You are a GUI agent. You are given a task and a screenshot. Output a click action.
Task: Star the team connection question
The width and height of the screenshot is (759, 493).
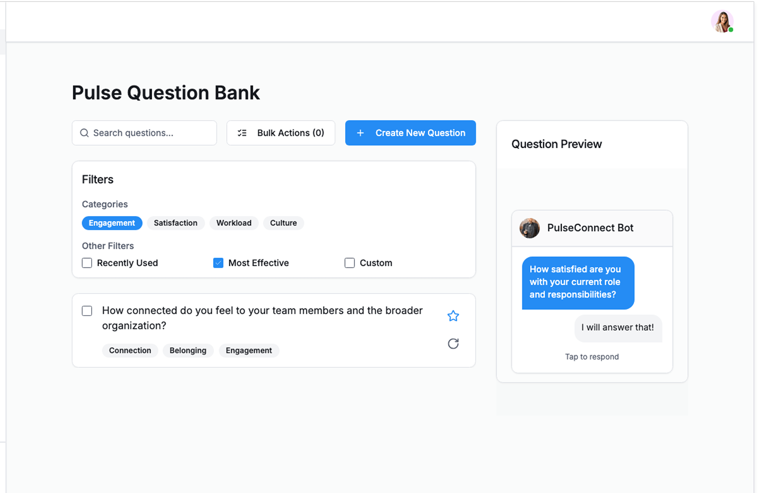point(453,316)
